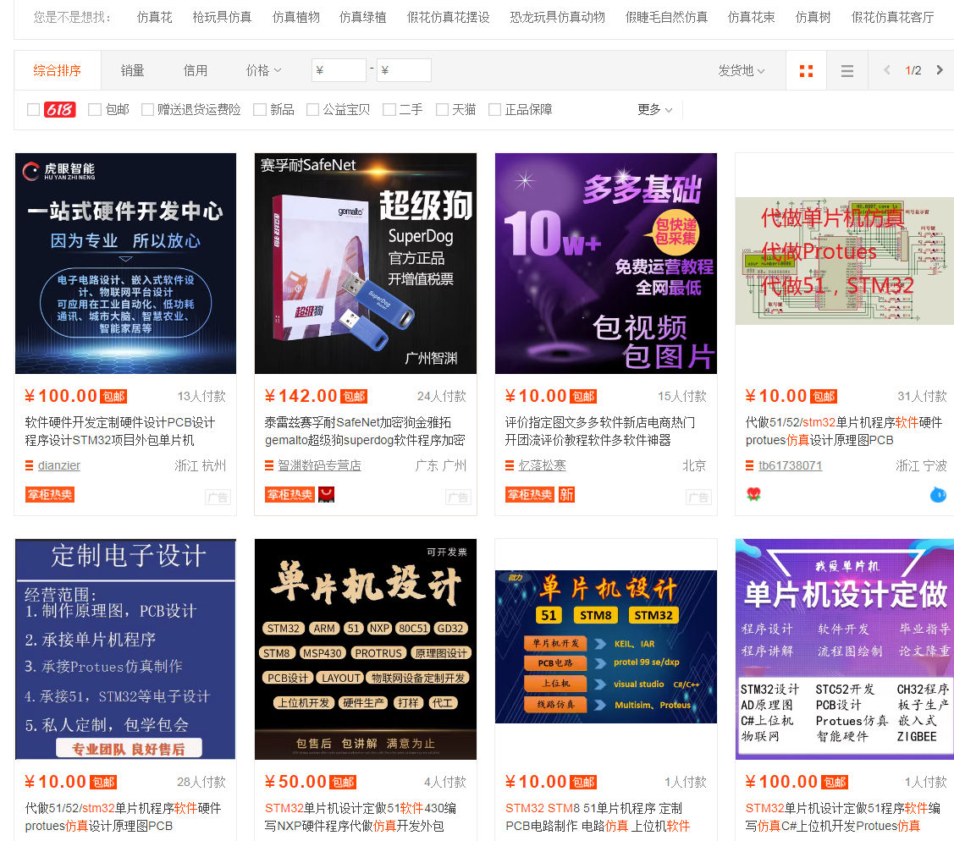Open seller 智渊数码专营店 link

pyautogui.click(x=319, y=466)
